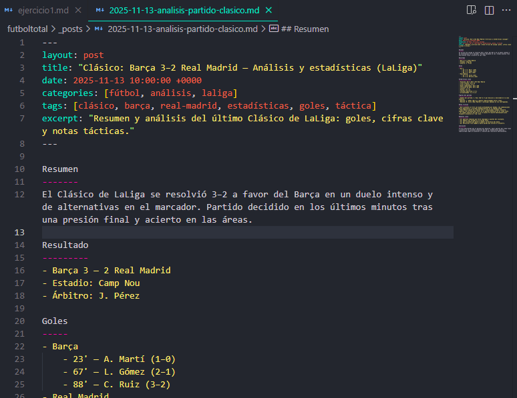The image size is (517, 398).
Task: Click the symbol icon beside ## Resumen breadcrumb
Action: (x=274, y=29)
